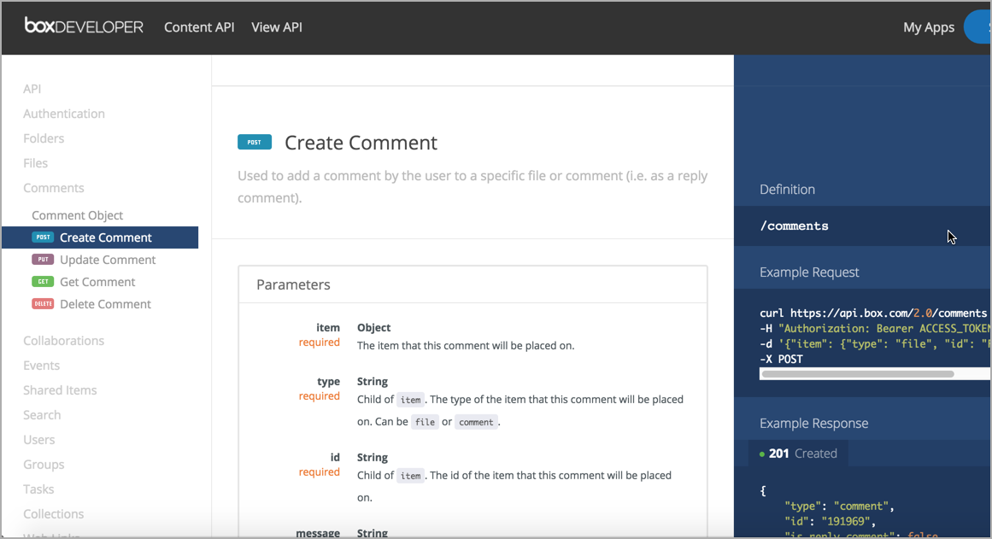Open the Get Comment endpoint
This screenshot has height=539, width=992.
[x=97, y=282]
